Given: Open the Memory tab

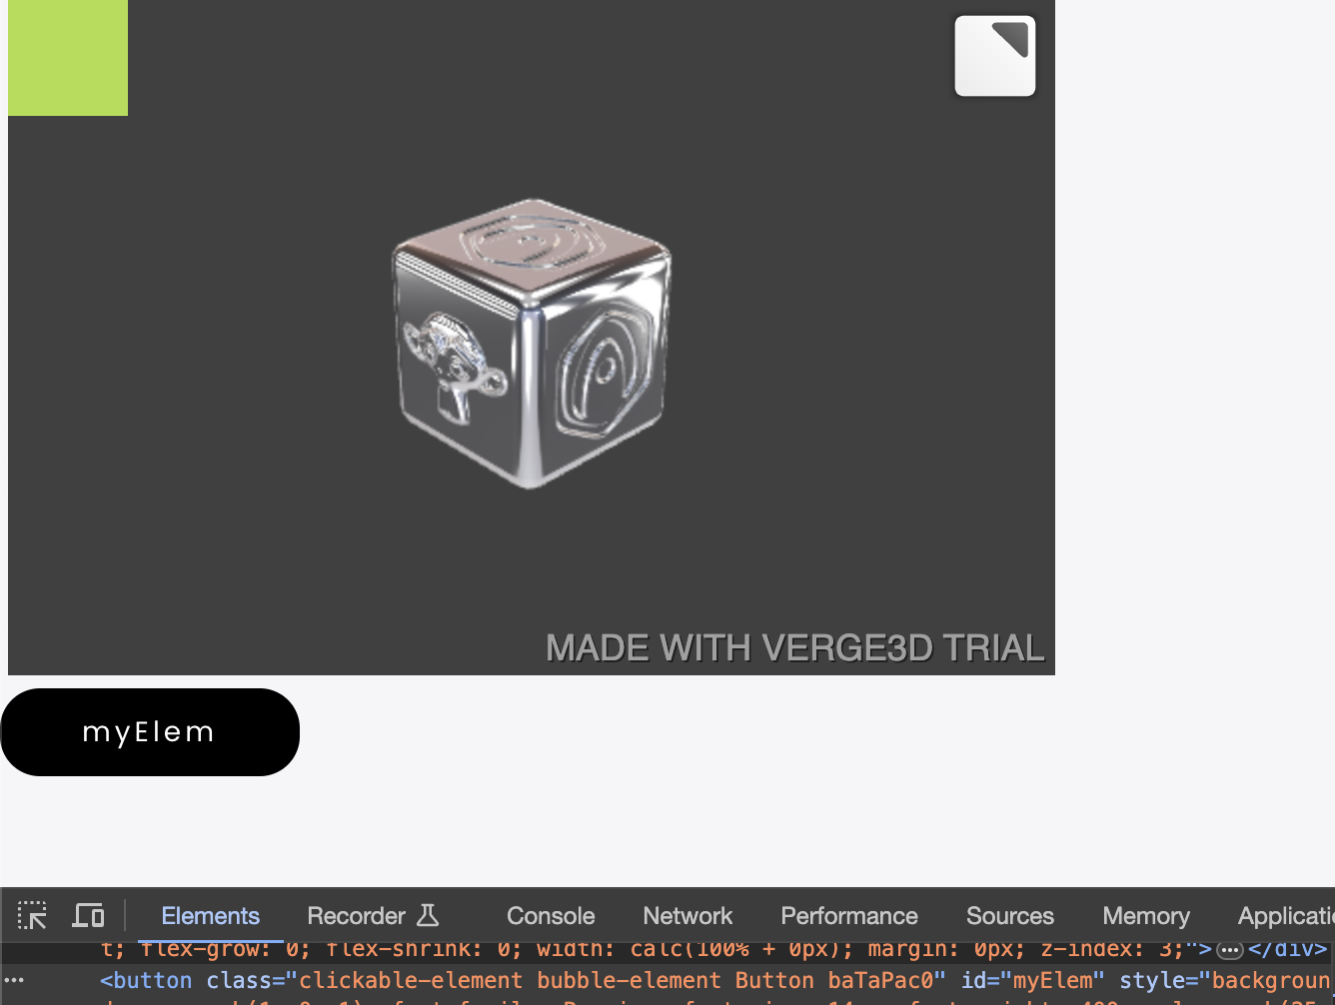Looking at the screenshot, I should (1146, 916).
